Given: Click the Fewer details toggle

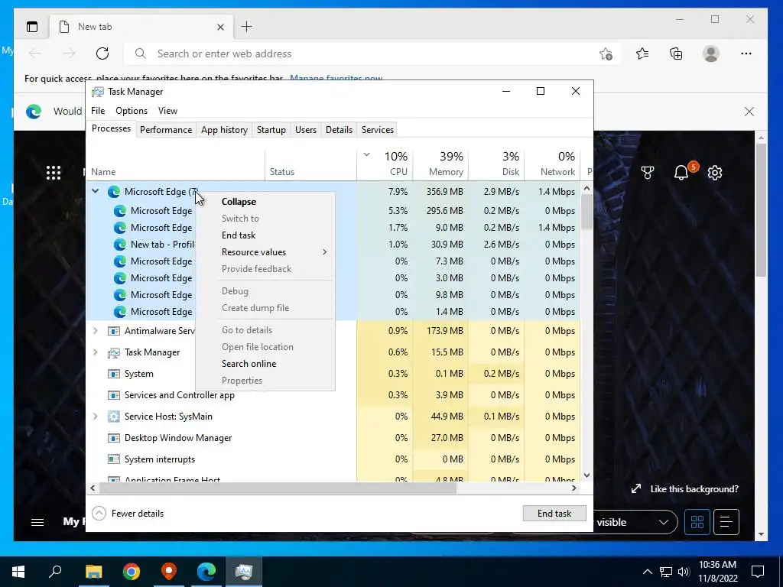Looking at the screenshot, I should point(128,513).
